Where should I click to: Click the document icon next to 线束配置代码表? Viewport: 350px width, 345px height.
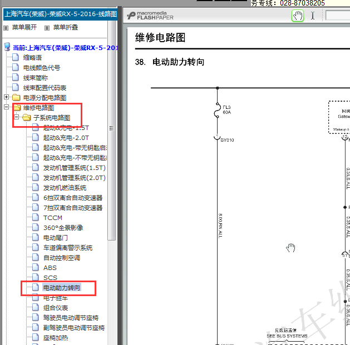[16, 87]
